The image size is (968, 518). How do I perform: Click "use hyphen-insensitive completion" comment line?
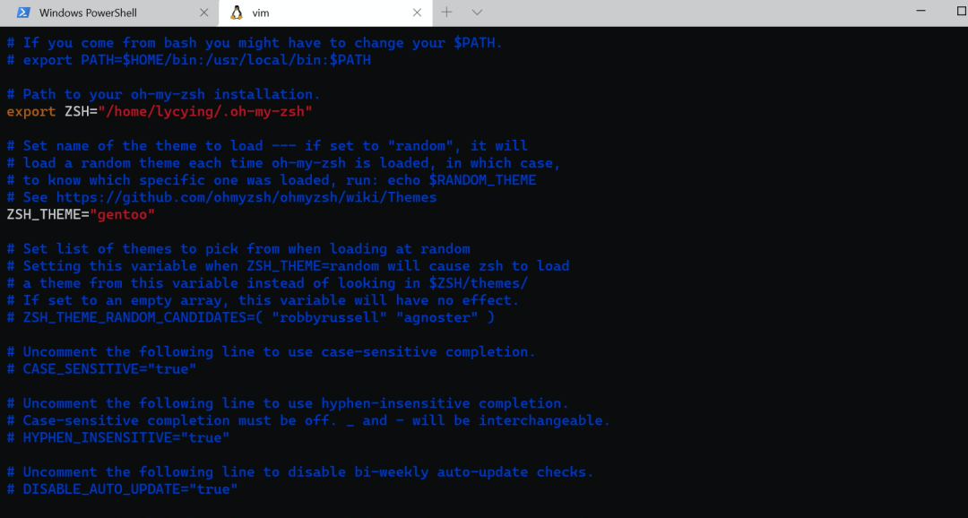pyautogui.click(x=288, y=404)
